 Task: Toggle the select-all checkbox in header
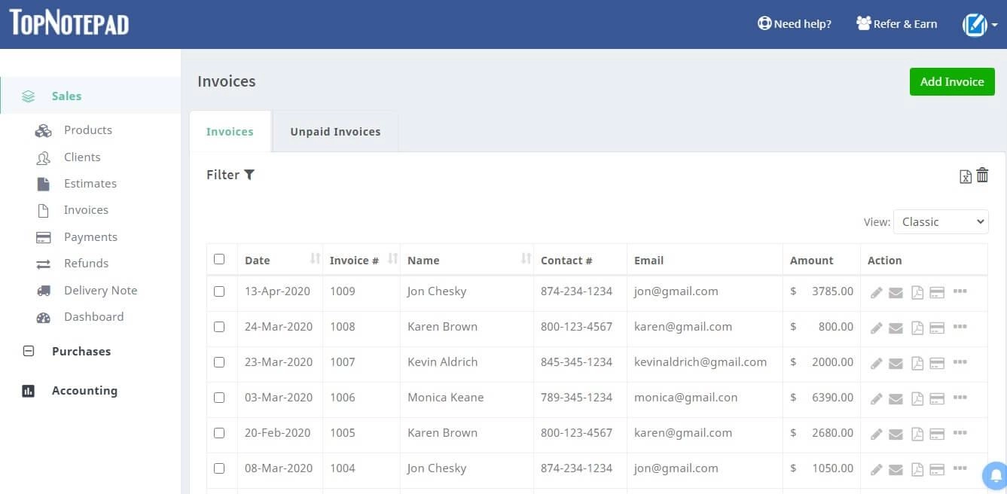click(219, 259)
